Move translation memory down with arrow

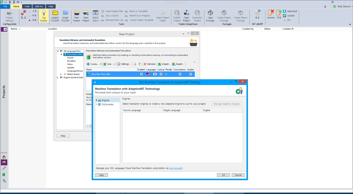tap(135, 64)
